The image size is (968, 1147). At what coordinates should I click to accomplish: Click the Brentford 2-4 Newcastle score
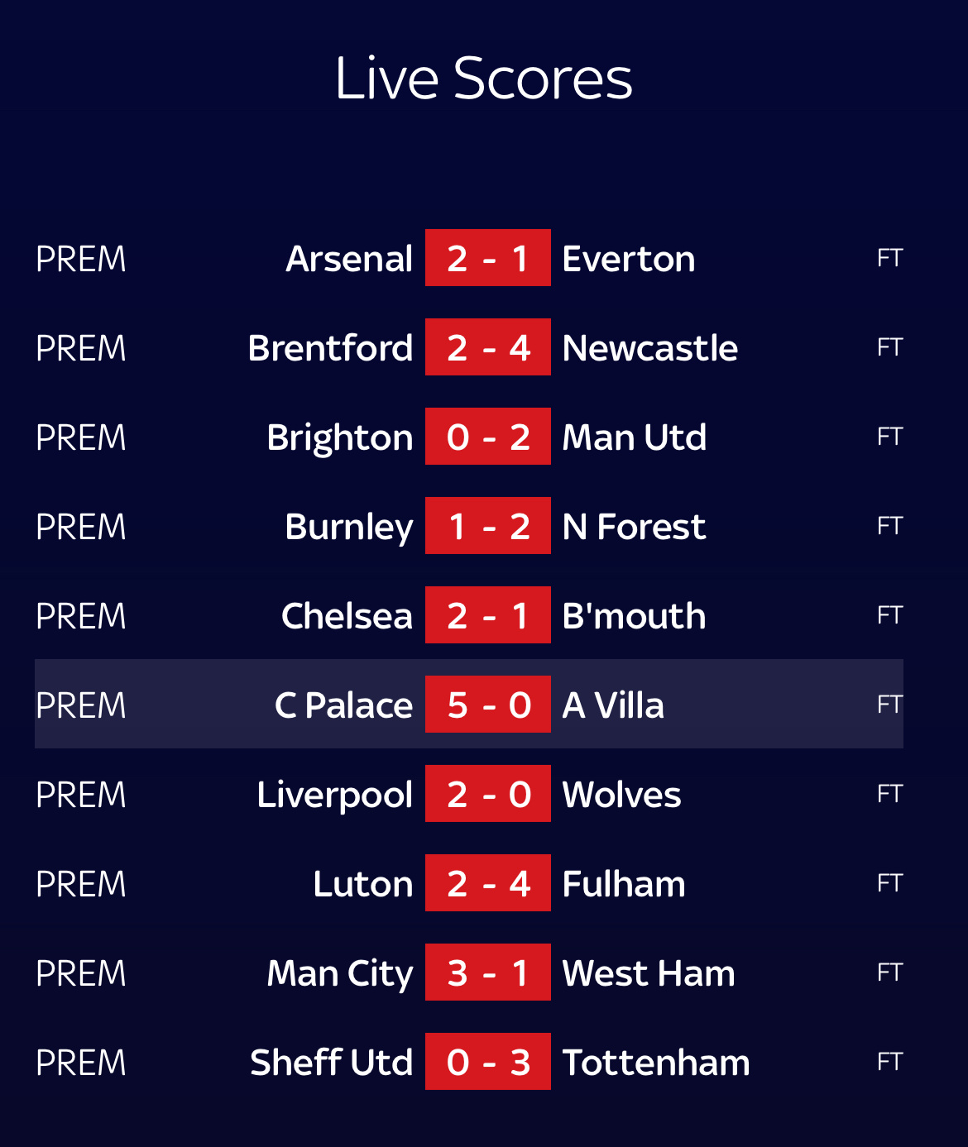click(x=487, y=347)
